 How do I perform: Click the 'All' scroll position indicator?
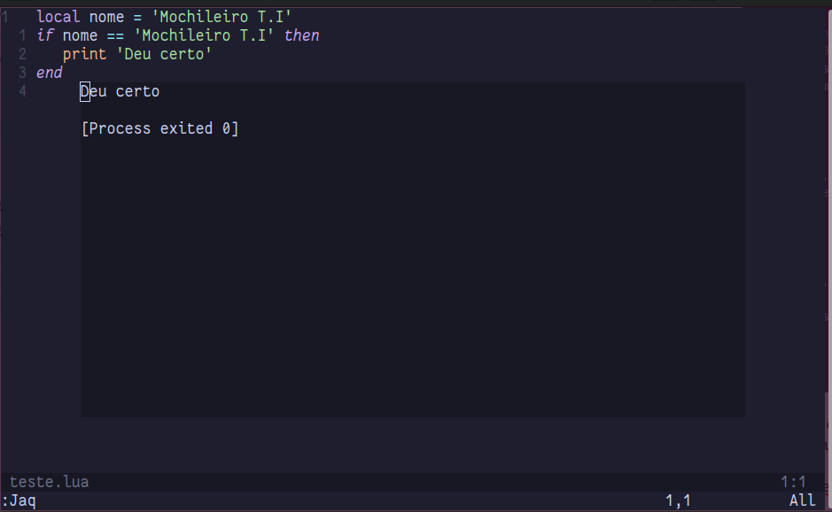802,500
